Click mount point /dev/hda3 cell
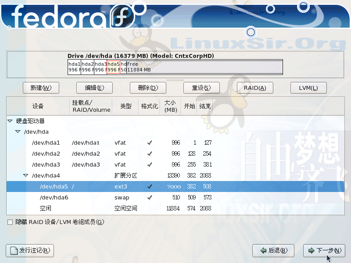Screen dimensions: 351x263 86,165
